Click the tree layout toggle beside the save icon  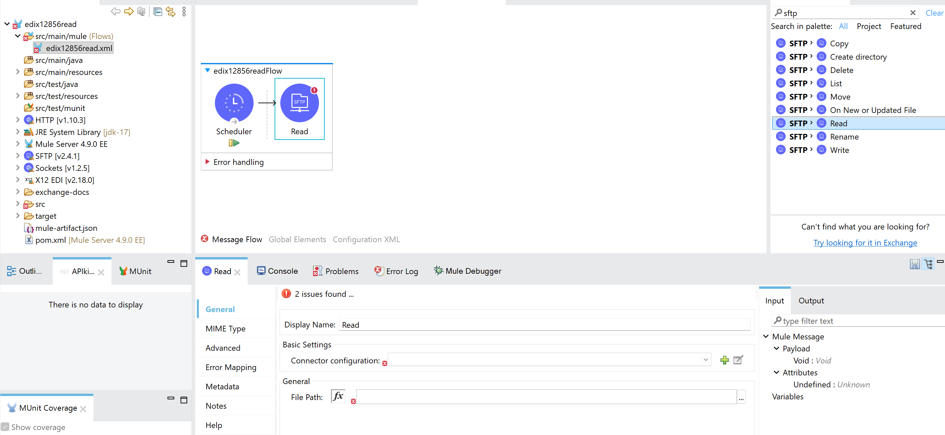point(928,264)
